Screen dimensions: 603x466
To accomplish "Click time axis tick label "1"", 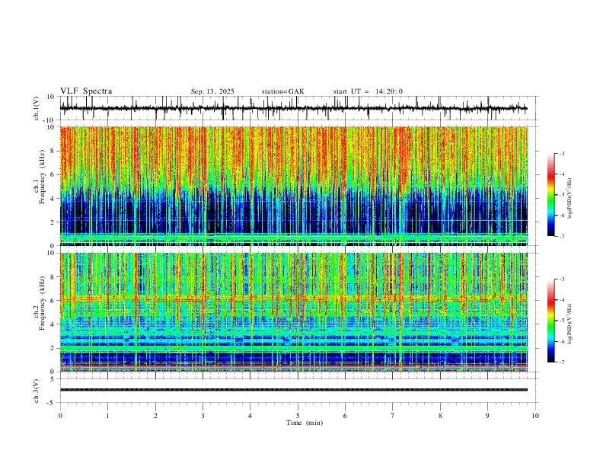I will click(x=107, y=416).
